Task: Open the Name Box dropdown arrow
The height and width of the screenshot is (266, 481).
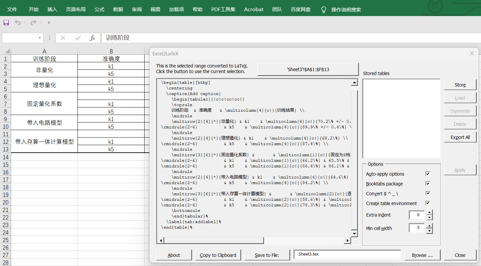Action: pos(40,38)
